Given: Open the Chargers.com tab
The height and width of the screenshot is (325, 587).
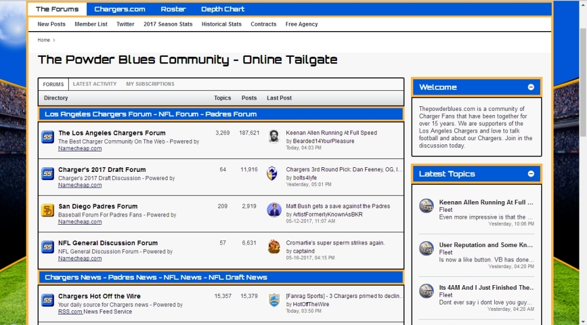Looking at the screenshot, I should point(120,9).
